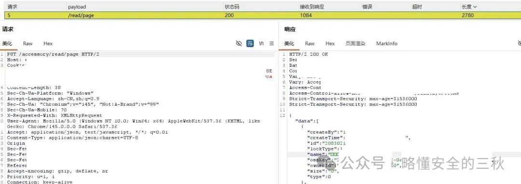Sort results by the 超时 column

click(417, 7)
